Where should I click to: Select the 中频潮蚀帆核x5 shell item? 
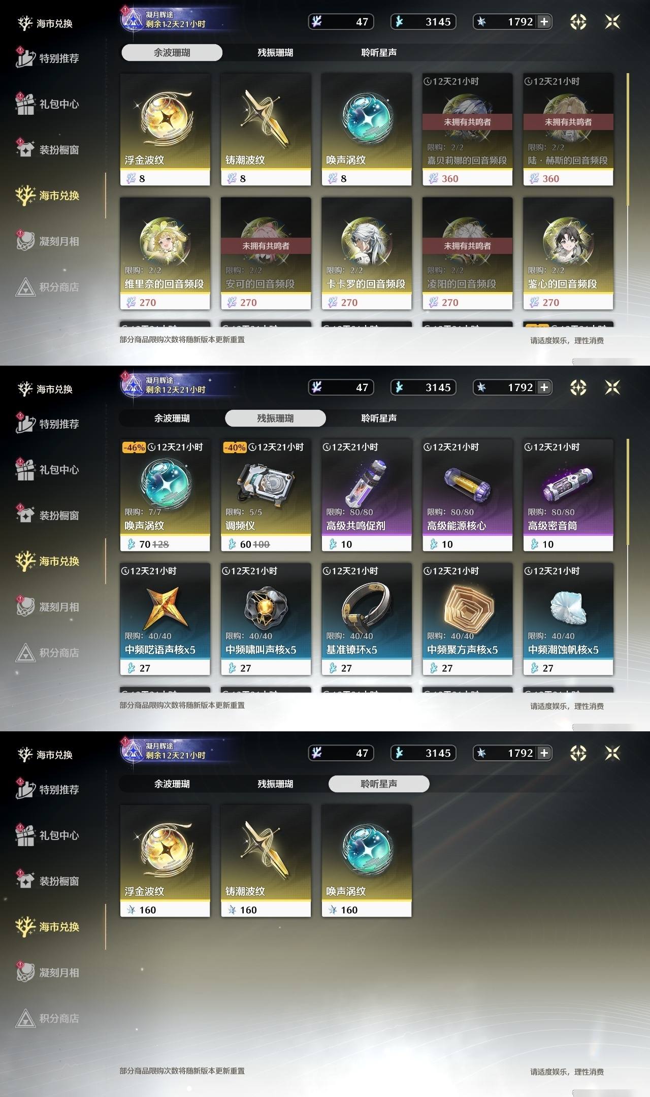point(568,619)
